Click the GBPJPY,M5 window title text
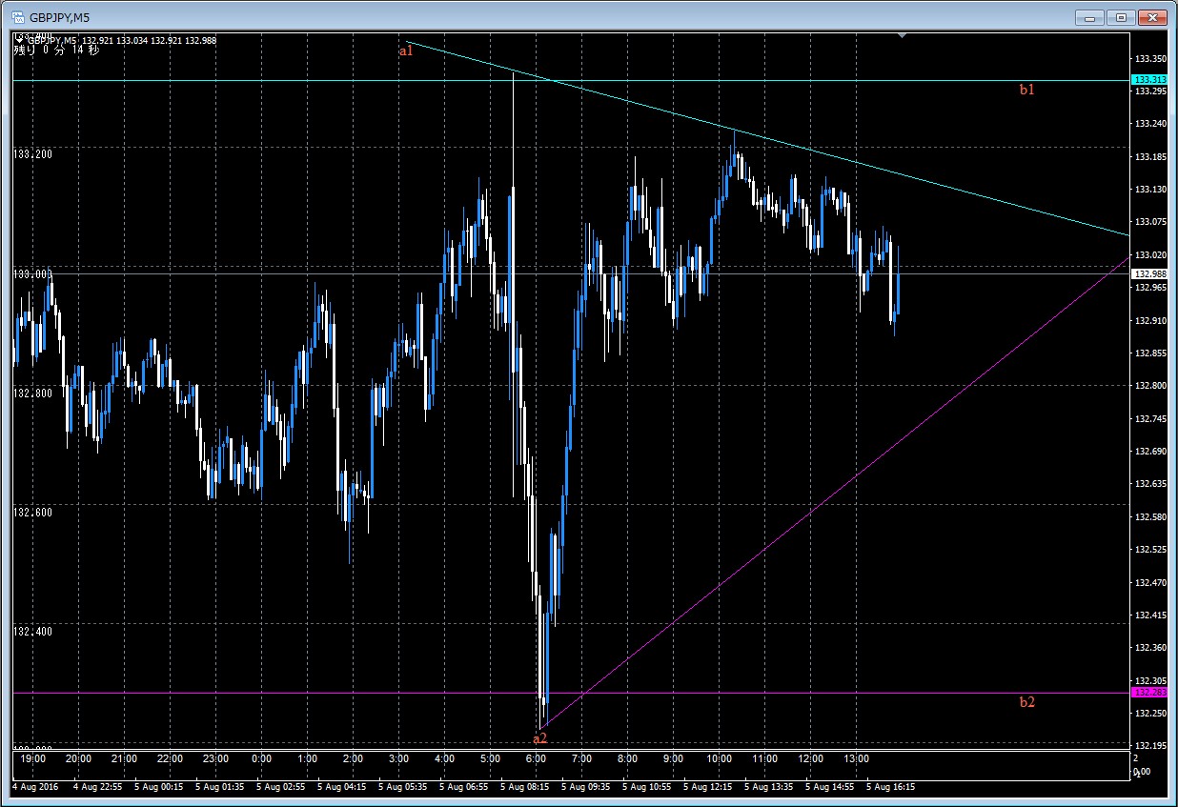1178x807 pixels. point(60,17)
